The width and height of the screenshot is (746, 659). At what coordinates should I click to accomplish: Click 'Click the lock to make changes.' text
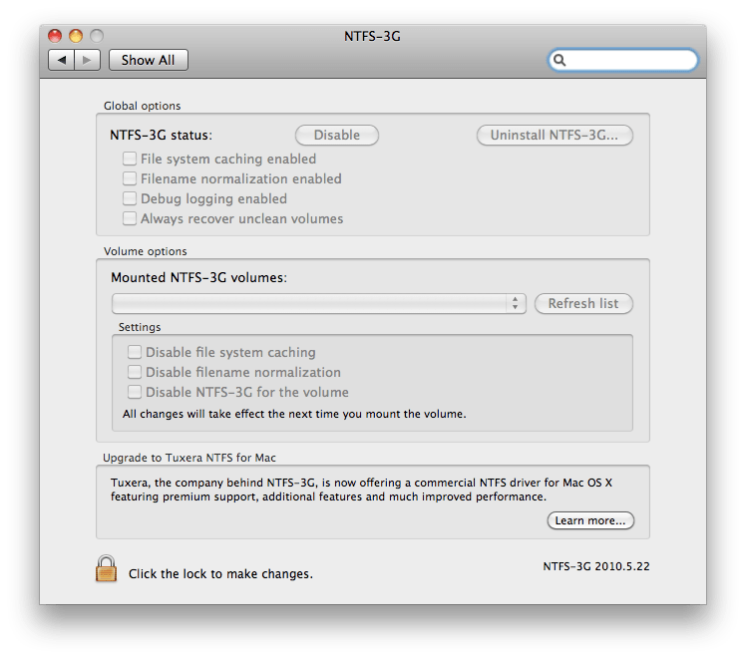(220, 574)
